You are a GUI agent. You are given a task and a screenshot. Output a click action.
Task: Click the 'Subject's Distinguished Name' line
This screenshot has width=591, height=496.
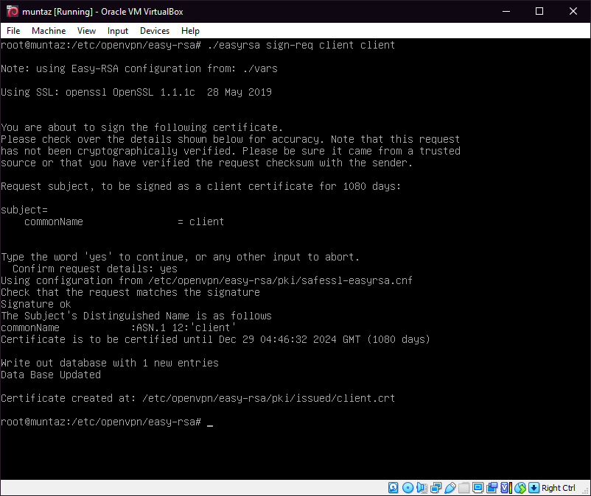point(136,316)
